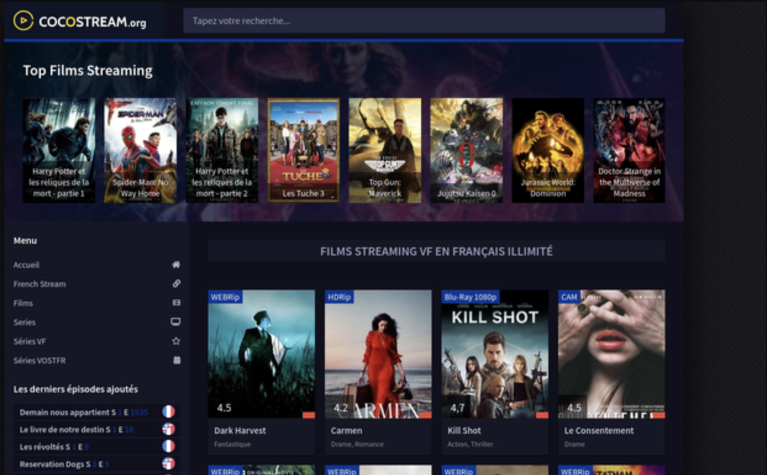
Task: Open the French Stream menu item
Action: click(x=40, y=284)
